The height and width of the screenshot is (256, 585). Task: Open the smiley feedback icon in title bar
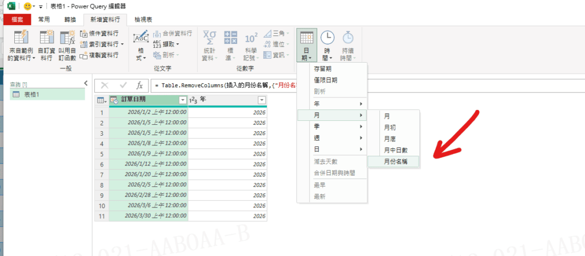coord(27,6)
